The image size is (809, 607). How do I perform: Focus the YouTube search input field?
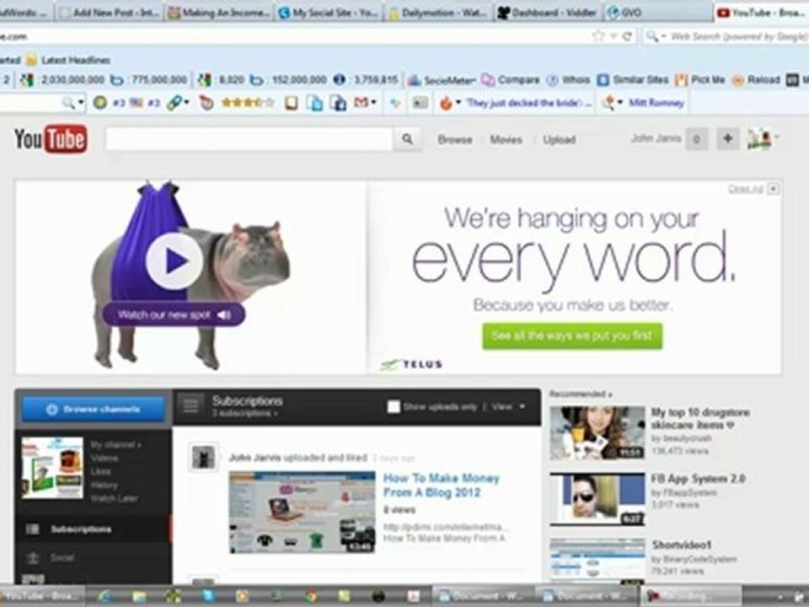pos(249,139)
